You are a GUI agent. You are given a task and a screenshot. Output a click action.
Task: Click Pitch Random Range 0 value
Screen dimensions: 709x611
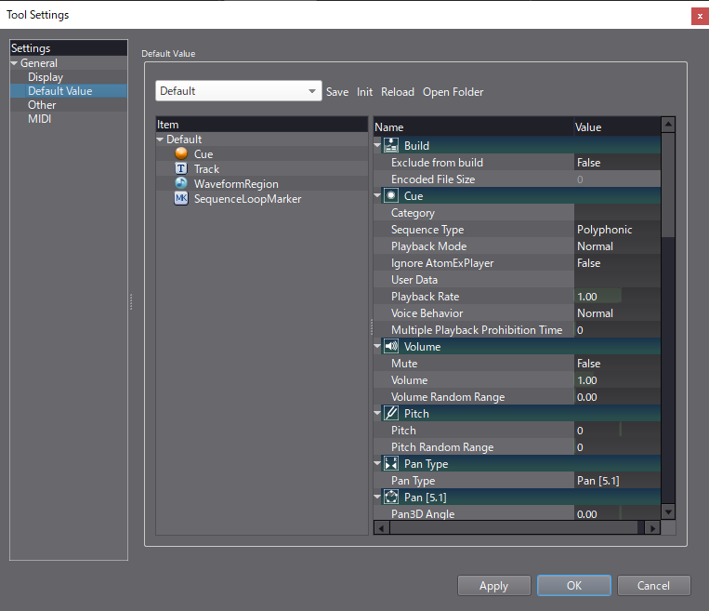[x=617, y=447]
